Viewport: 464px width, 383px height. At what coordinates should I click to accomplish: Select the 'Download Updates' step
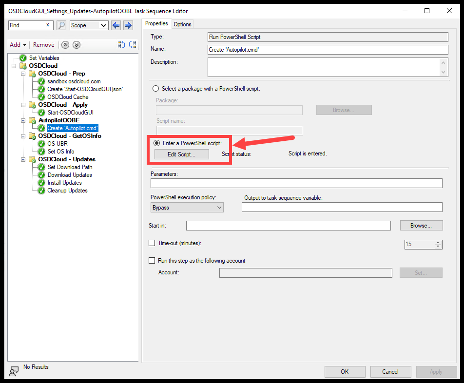(69, 174)
